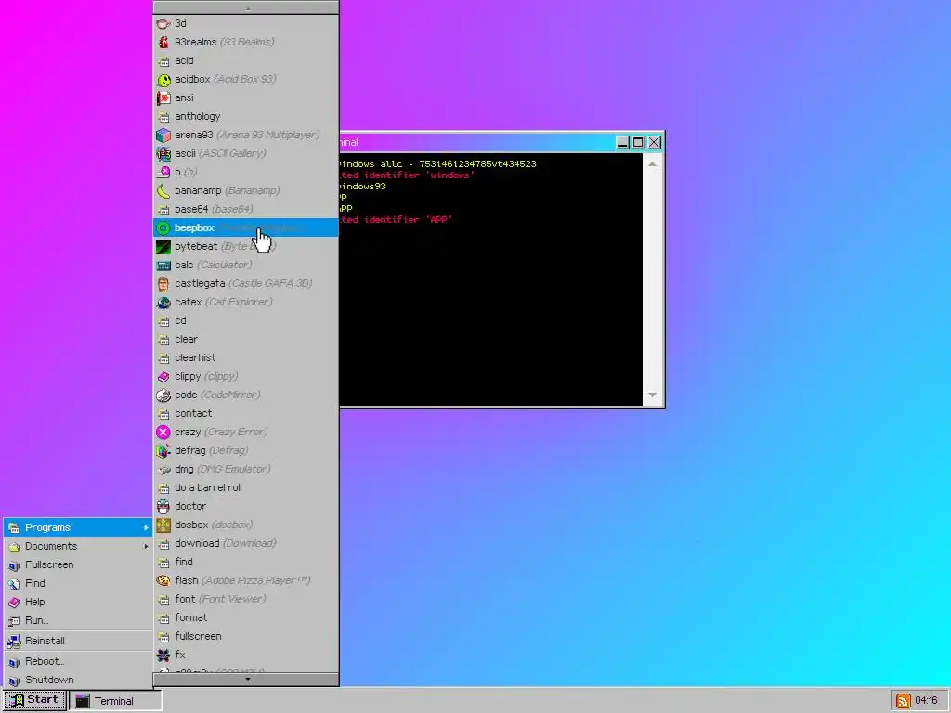This screenshot has width=951, height=713.
Task: Click the calc calculator icon
Action: [x=163, y=265]
